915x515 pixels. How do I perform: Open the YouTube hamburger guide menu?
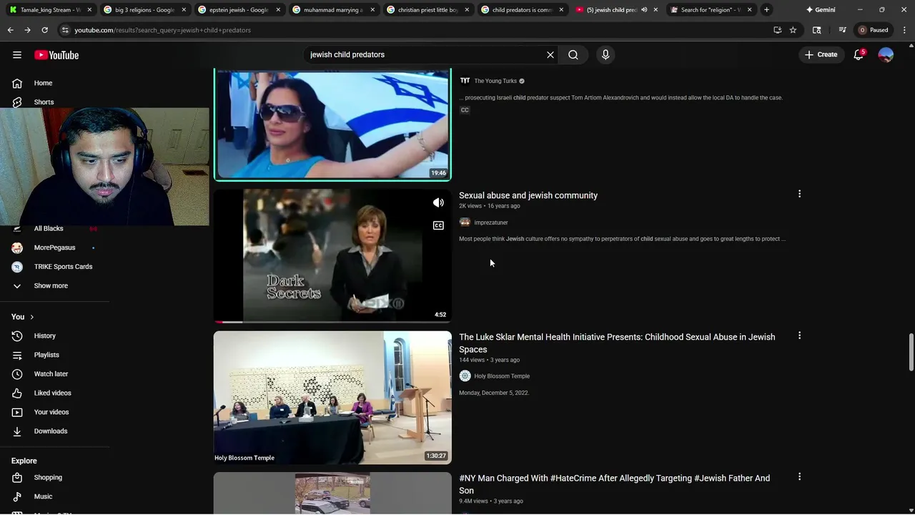pyautogui.click(x=17, y=55)
